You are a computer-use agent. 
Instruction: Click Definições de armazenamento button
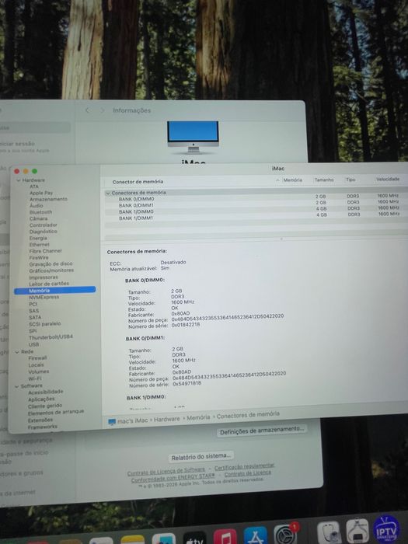pos(263,431)
